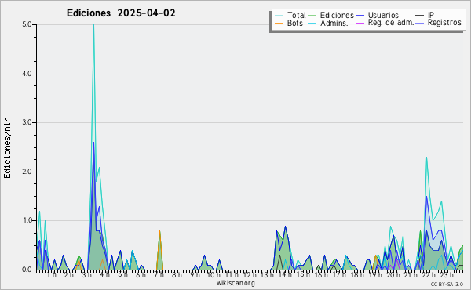Image resolution: width=471 pixels, height=290 pixels.
Task: Click the '22 h' x-axis label
Action: pyautogui.click(x=429, y=274)
